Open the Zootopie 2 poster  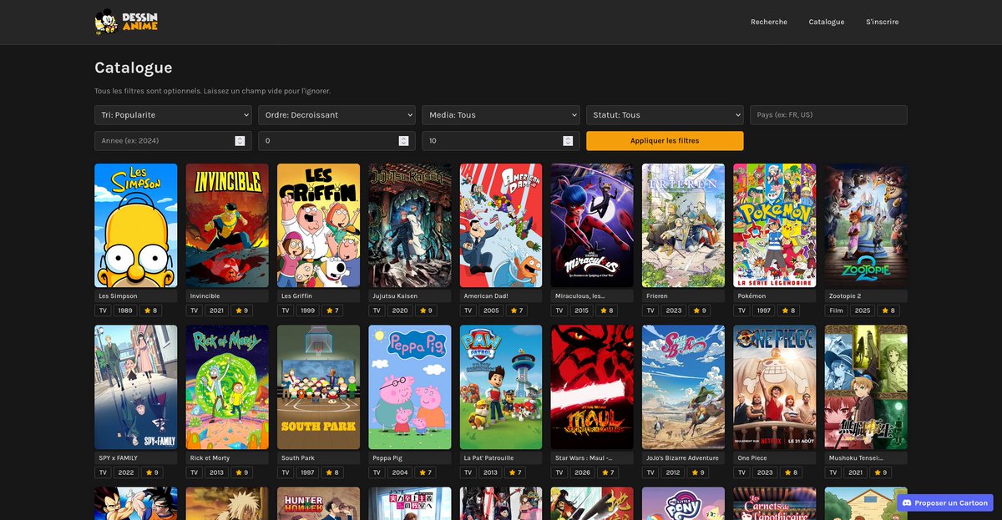pyautogui.click(x=866, y=225)
